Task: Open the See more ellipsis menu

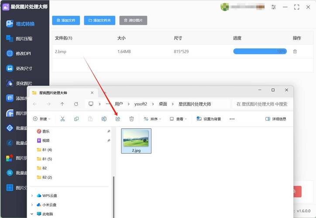Action: [x=232, y=119]
